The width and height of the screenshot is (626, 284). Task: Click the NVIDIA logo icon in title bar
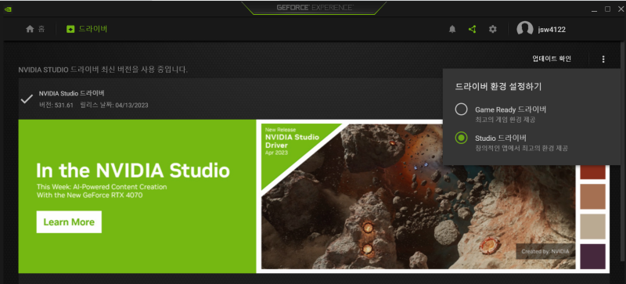(x=8, y=9)
